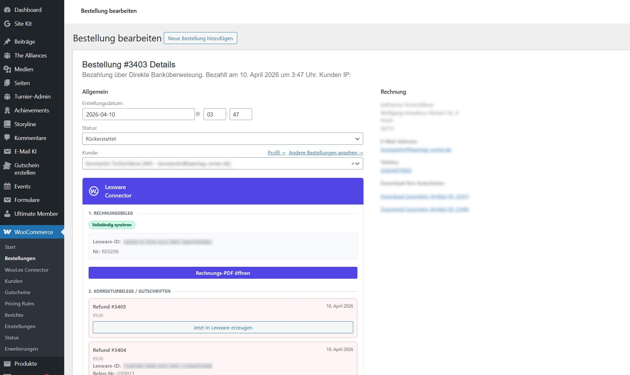The width and height of the screenshot is (630, 375).
Task: Open the Status dropdown showing Rückerstattet
Action: tap(223, 139)
